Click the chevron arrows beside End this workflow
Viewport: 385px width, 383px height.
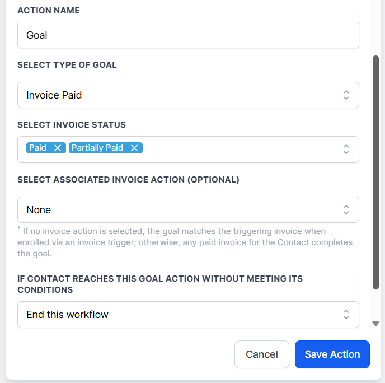point(346,315)
